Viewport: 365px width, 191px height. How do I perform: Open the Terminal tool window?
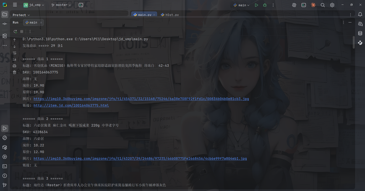[5, 166]
